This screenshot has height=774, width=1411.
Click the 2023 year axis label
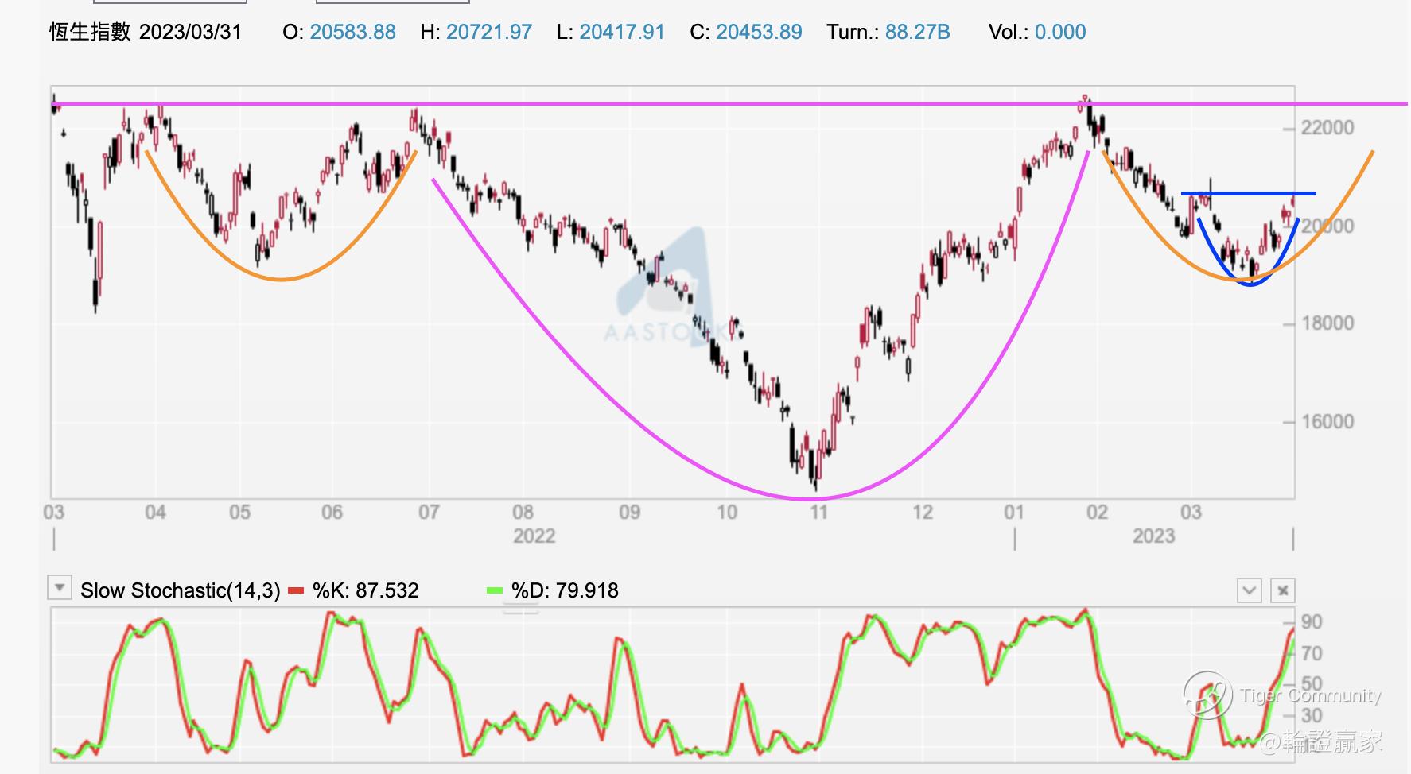1153,536
